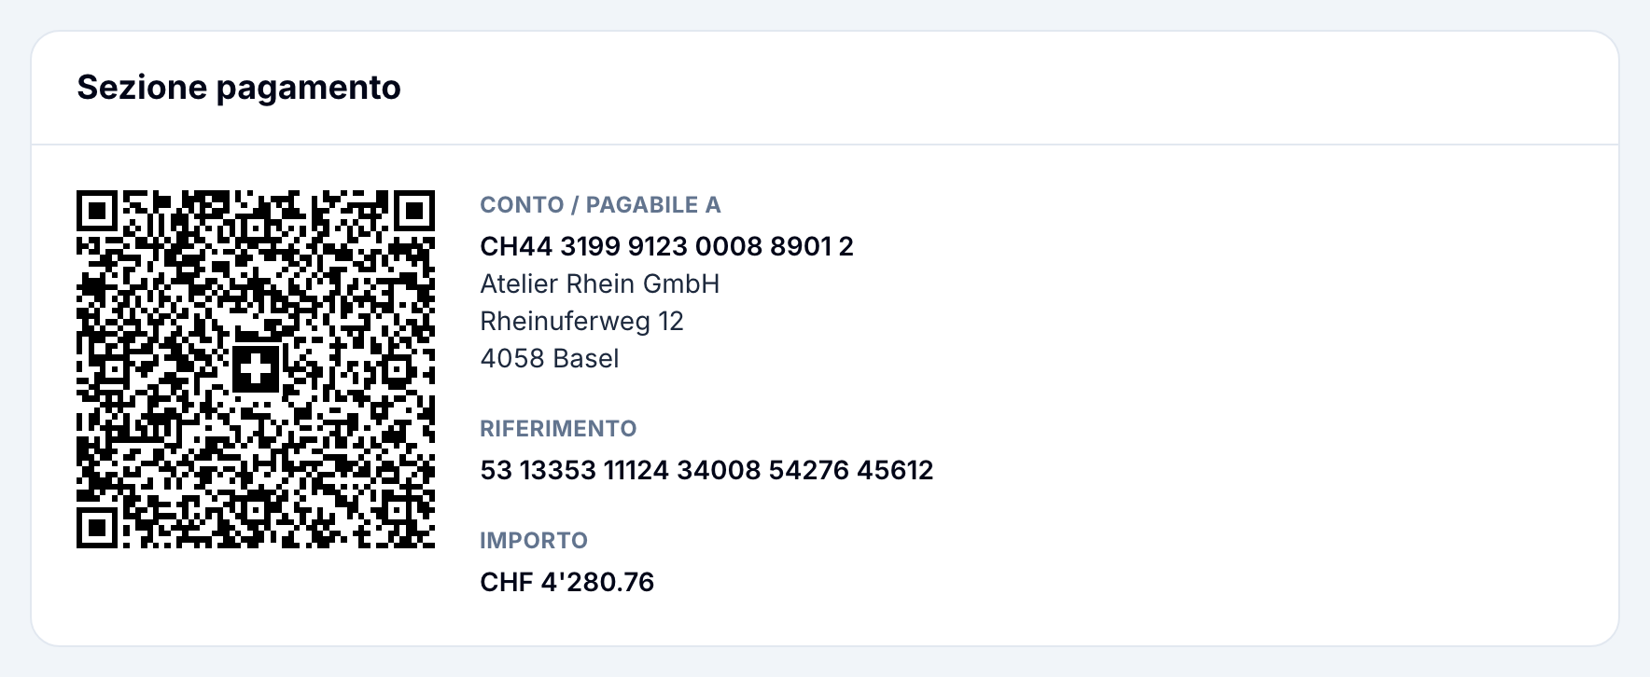Click the "CONTO / PAGABILE A" label
The height and width of the screenshot is (677, 1650).
[600, 205]
